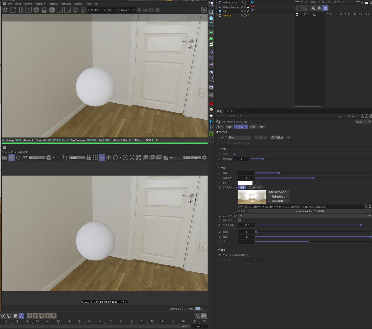Open the <自動> crop dropdown

pos(77,158)
